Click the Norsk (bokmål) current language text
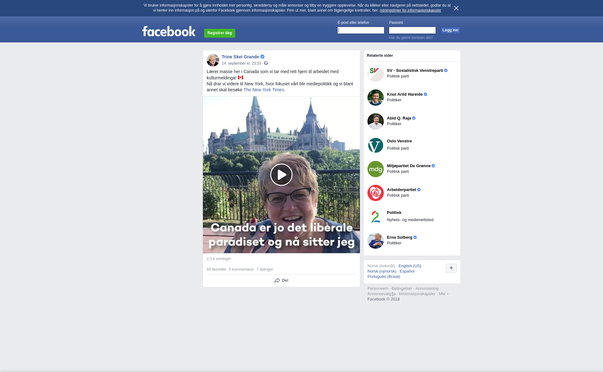Image resolution: width=603 pixels, height=372 pixels. click(x=381, y=266)
